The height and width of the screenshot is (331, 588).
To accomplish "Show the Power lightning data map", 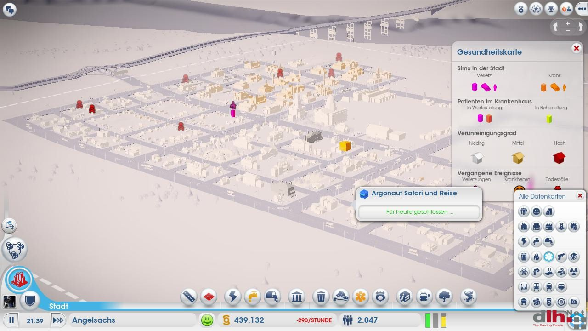I will 524,242.
